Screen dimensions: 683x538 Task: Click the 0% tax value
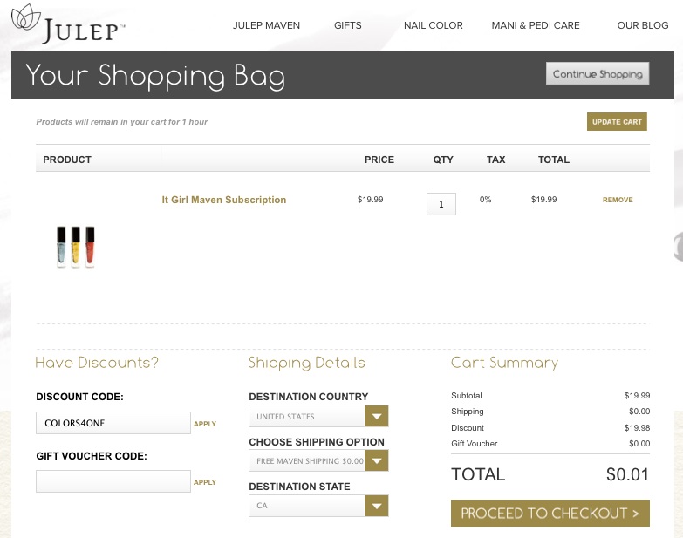coord(485,200)
